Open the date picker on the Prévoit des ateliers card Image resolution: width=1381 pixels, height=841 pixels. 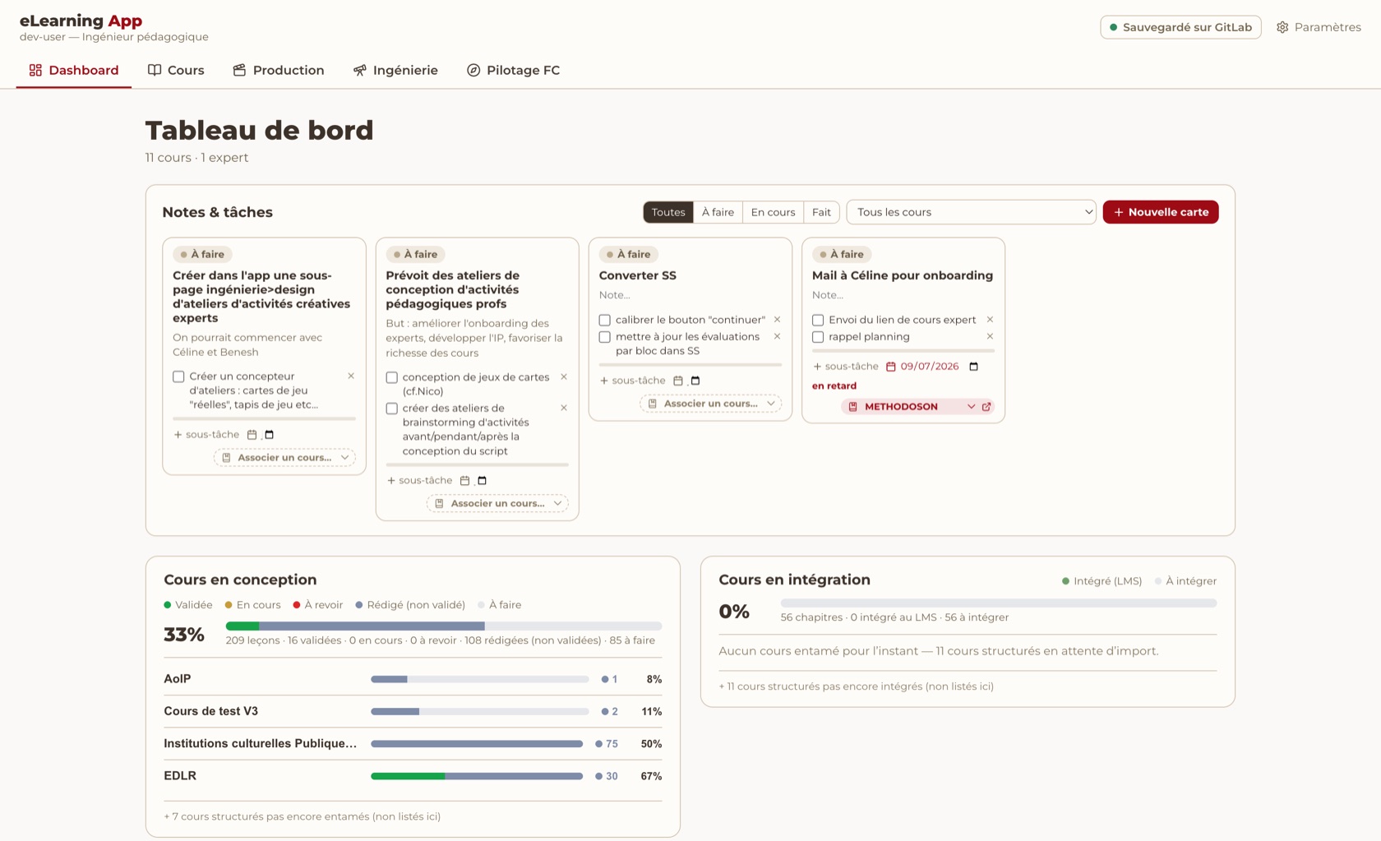483,481
